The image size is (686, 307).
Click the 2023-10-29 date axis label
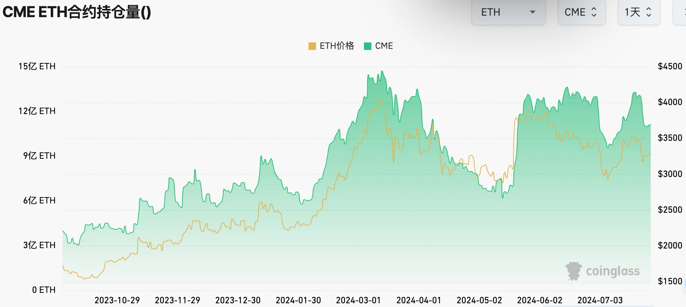[117, 300]
